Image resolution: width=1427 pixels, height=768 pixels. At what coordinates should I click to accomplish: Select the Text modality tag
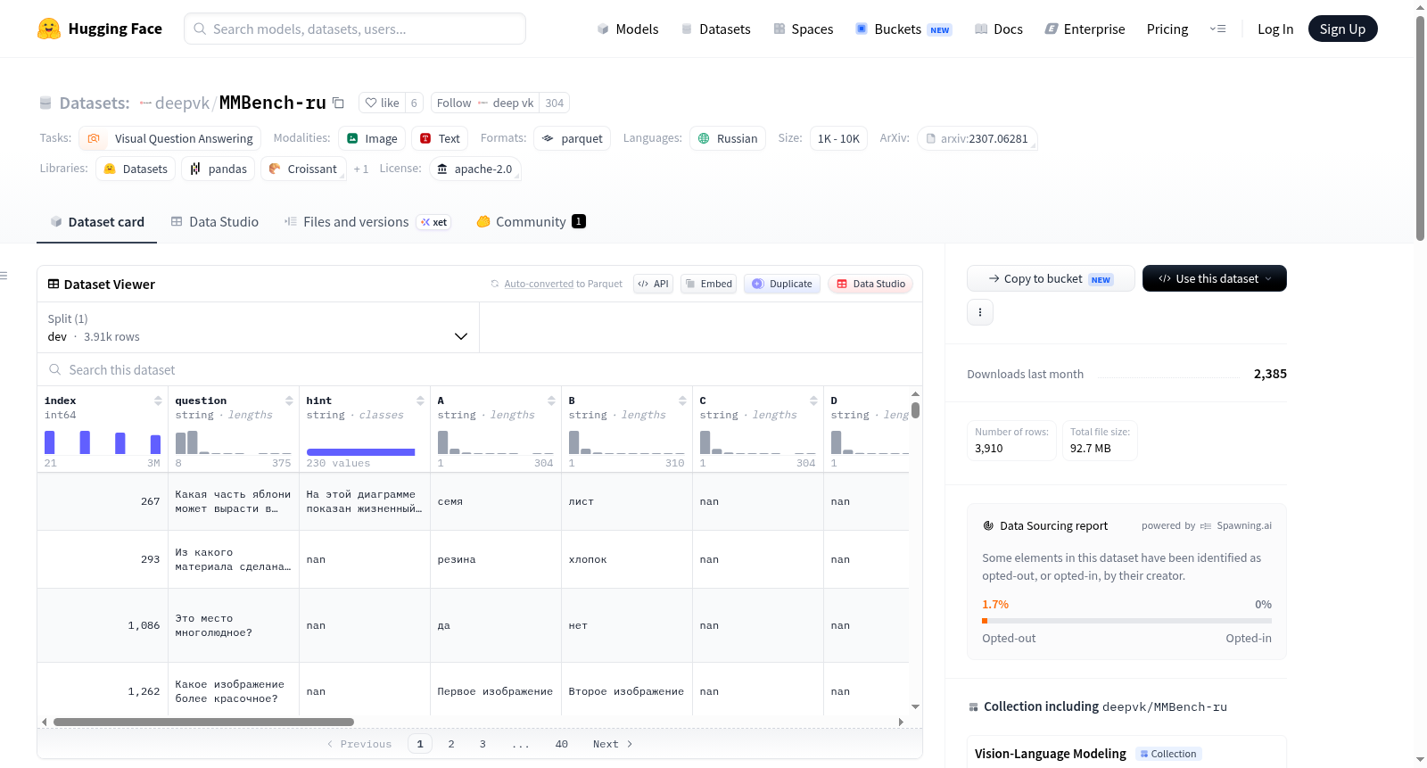coord(440,138)
